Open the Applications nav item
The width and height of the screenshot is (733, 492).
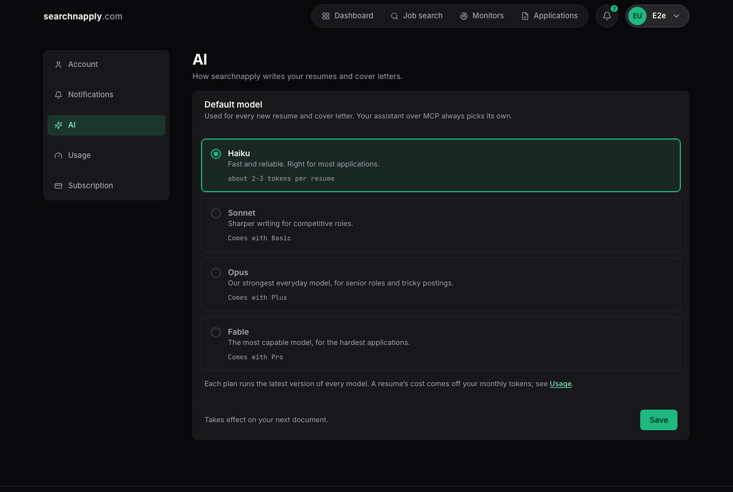click(x=550, y=16)
